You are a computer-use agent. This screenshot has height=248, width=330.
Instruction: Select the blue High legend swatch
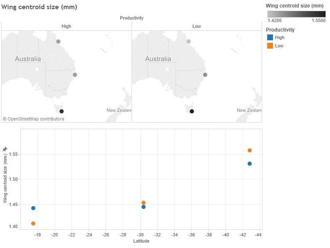click(270, 38)
